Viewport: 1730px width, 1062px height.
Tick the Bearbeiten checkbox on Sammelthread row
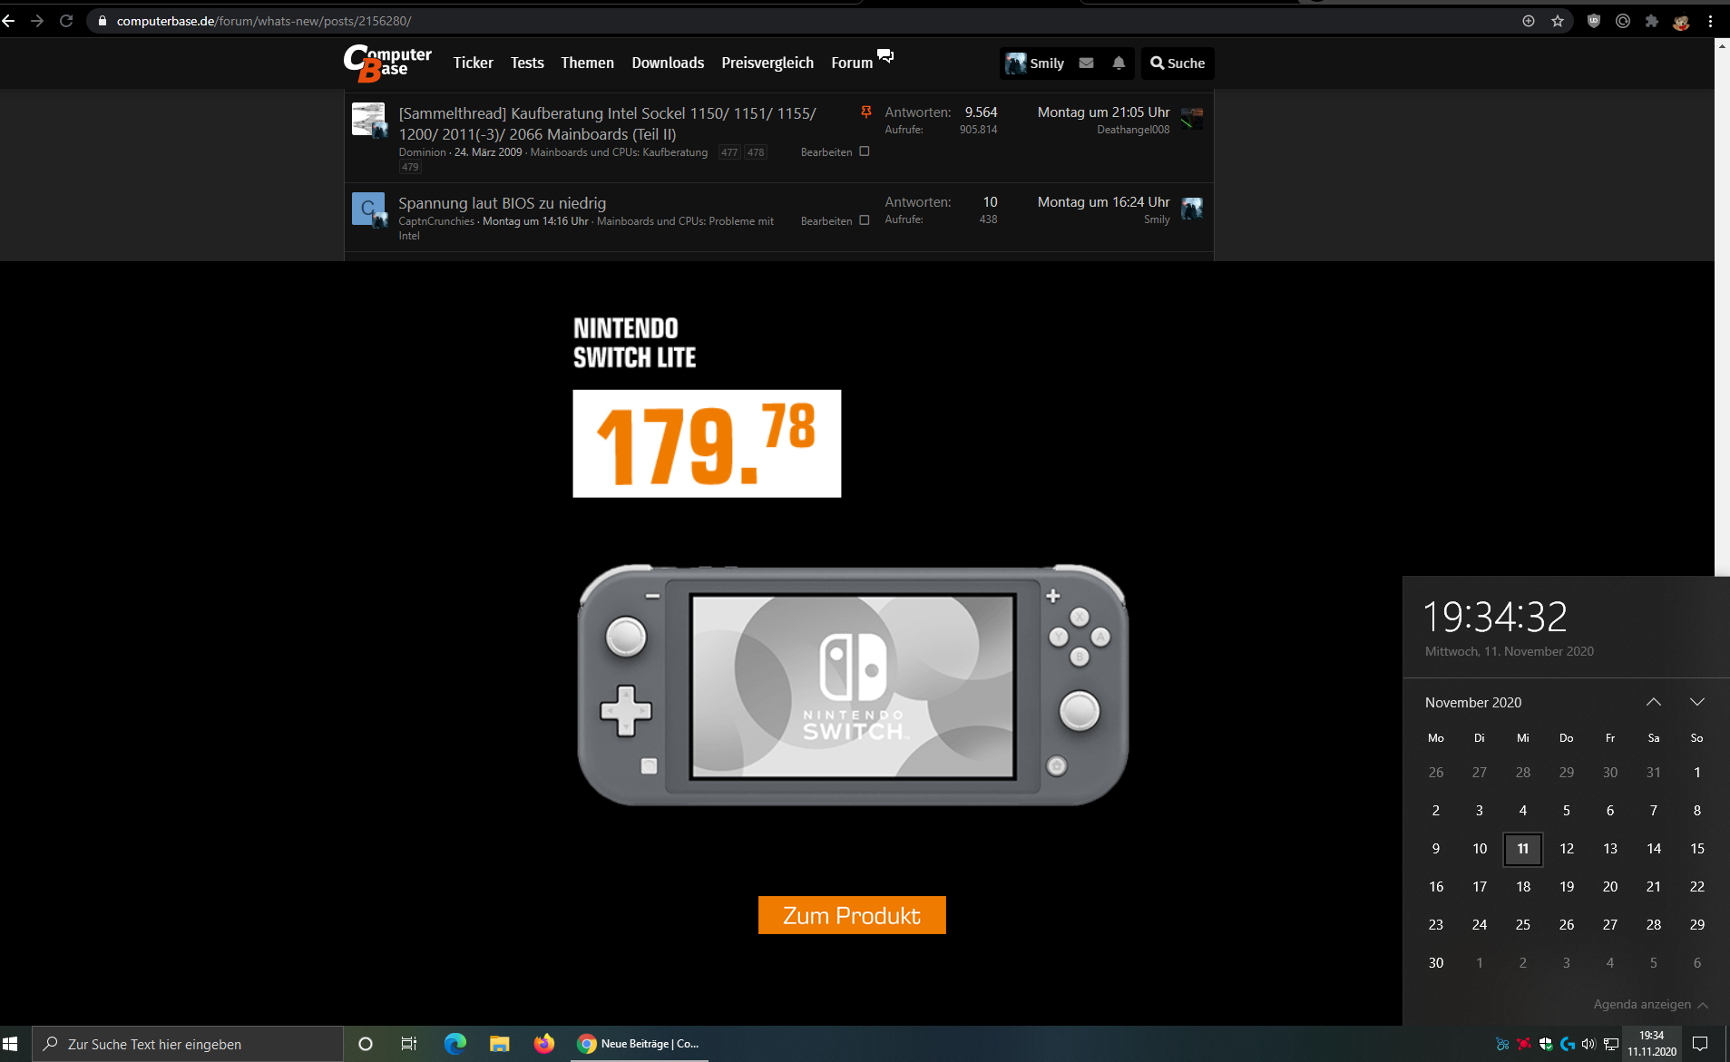click(x=865, y=151)
